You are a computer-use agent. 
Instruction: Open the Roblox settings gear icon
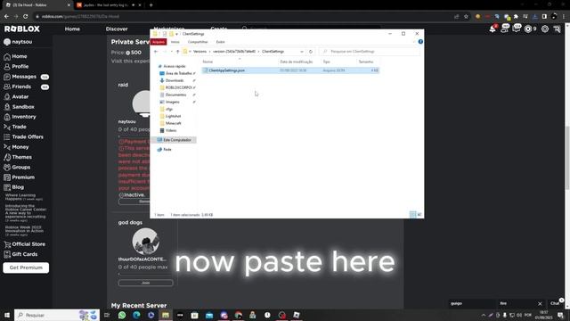(545, 29)
